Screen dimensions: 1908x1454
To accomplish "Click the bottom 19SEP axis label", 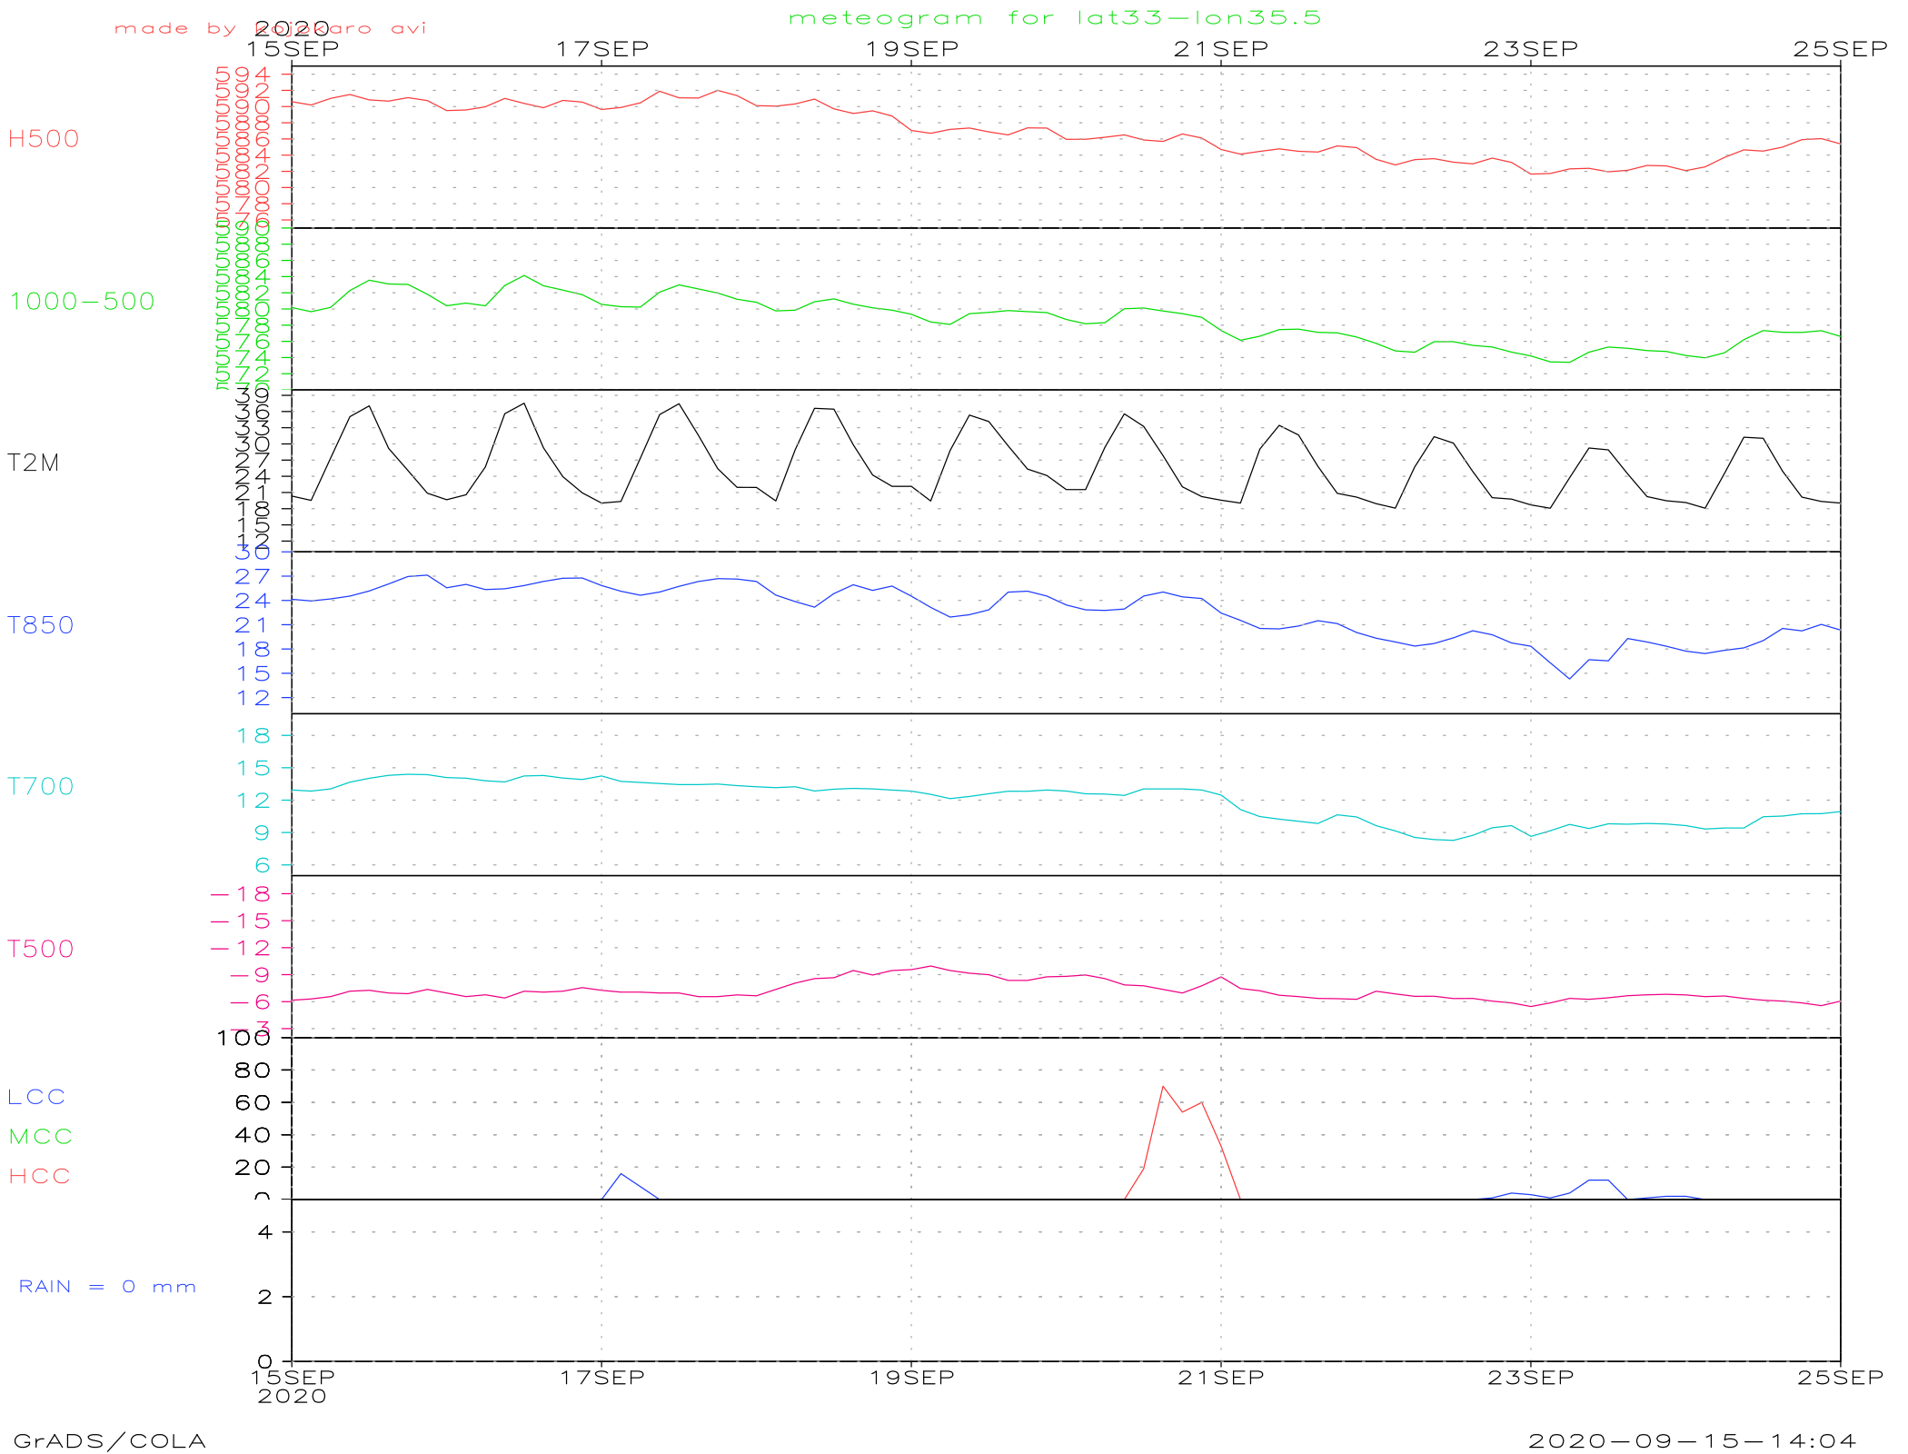I will point(911,1378).
